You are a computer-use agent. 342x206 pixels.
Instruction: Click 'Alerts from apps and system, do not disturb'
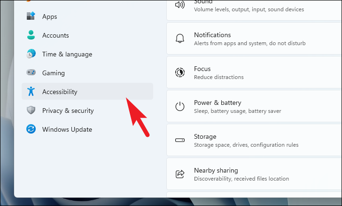(x=250, y=43)
